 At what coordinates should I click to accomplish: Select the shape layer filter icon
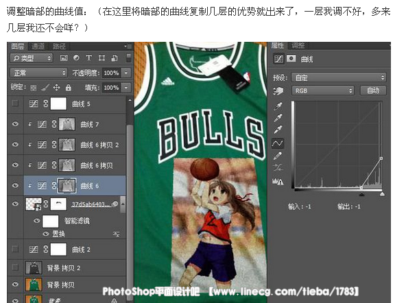pos(102,58)
